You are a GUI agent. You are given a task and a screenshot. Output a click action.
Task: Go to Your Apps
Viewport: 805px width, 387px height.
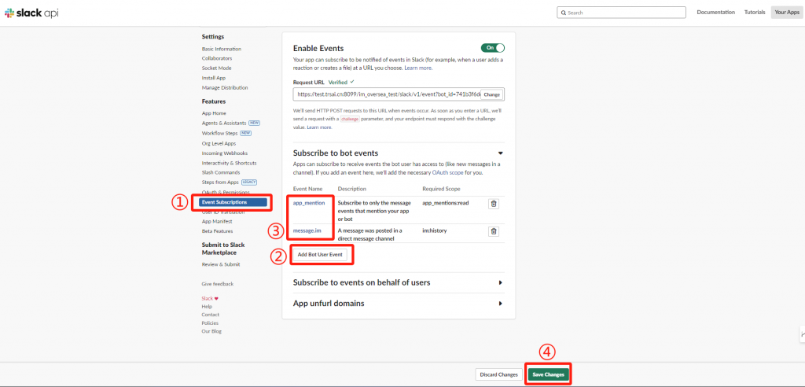click(x=786, y=13)
